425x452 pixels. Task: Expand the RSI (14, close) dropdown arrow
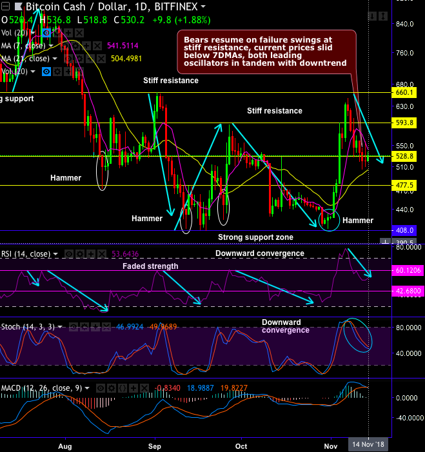coord(55,254)
